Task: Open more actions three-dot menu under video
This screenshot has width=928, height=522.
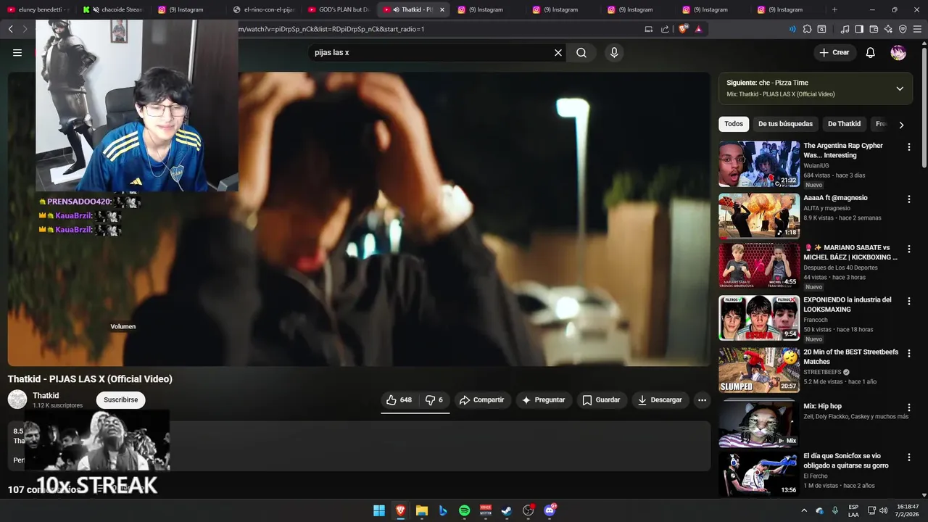Action: 702,400
